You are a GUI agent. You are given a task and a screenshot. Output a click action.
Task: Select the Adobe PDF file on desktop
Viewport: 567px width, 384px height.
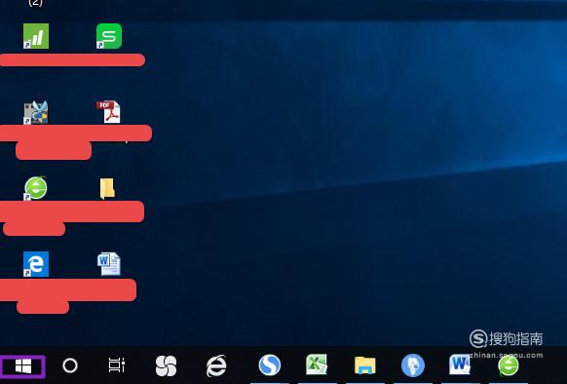point(108,112)
